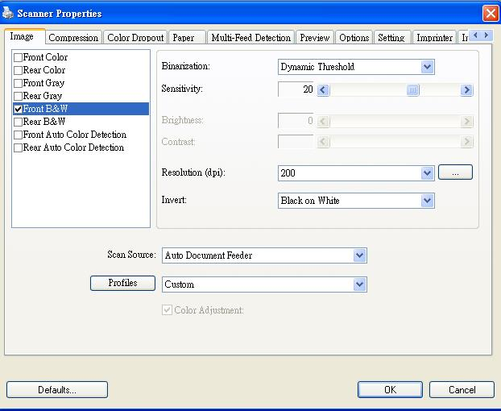Open the Multi-Feed Detection tab
501x411 pixels.
250,38
